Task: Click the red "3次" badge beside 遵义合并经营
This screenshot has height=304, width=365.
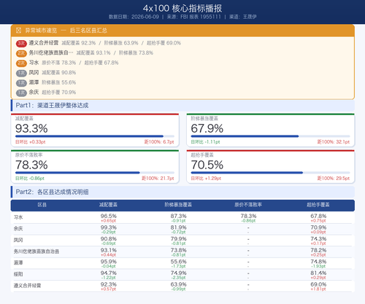Action: (x=21, y=43)
